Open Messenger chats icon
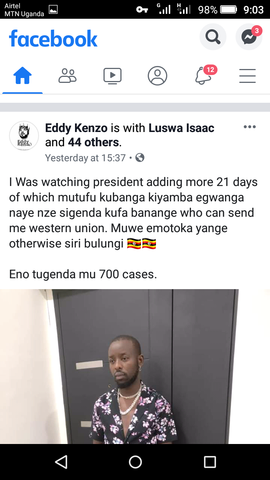The height and width of the screenshot is (480, 270). point(249,37)
